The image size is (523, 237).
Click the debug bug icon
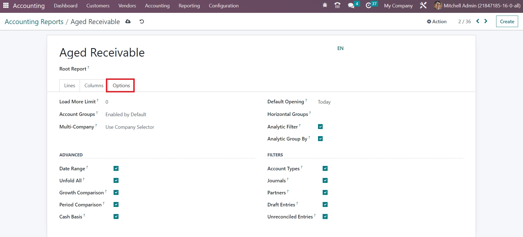point(325,5)
